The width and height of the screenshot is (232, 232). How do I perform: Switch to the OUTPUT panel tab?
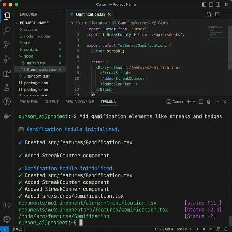[51, 102]
